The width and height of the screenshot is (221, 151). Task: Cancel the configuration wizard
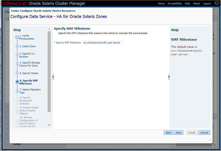(x=204, y=132)
